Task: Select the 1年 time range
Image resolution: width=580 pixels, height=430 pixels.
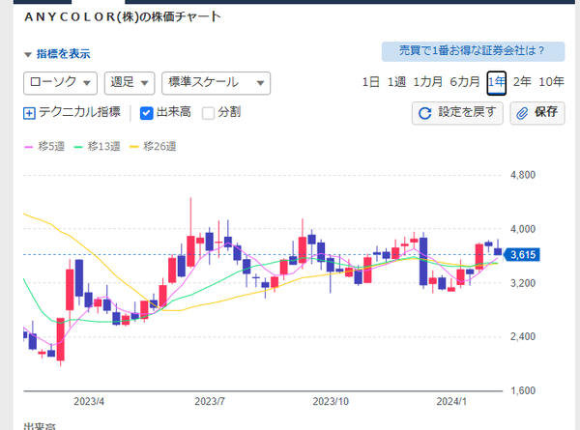Action: [497, 83]
